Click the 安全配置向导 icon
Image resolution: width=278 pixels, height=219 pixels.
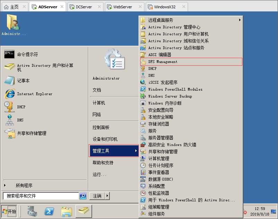pyautogui.click(x=143, y=110)
